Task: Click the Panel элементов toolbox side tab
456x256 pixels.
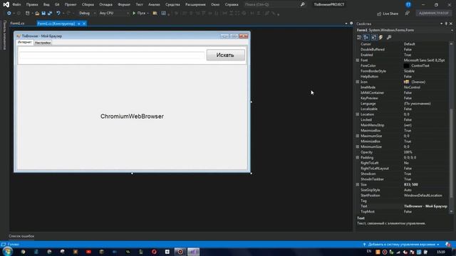Action: click(x=4, y=35)
